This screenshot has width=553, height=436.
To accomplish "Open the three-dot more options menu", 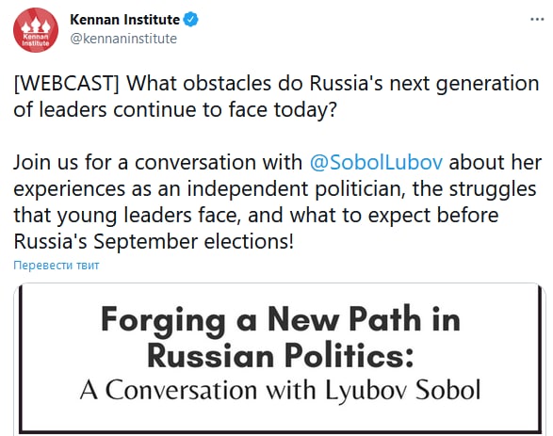I will pyautogui.click(x=537, y=20).
